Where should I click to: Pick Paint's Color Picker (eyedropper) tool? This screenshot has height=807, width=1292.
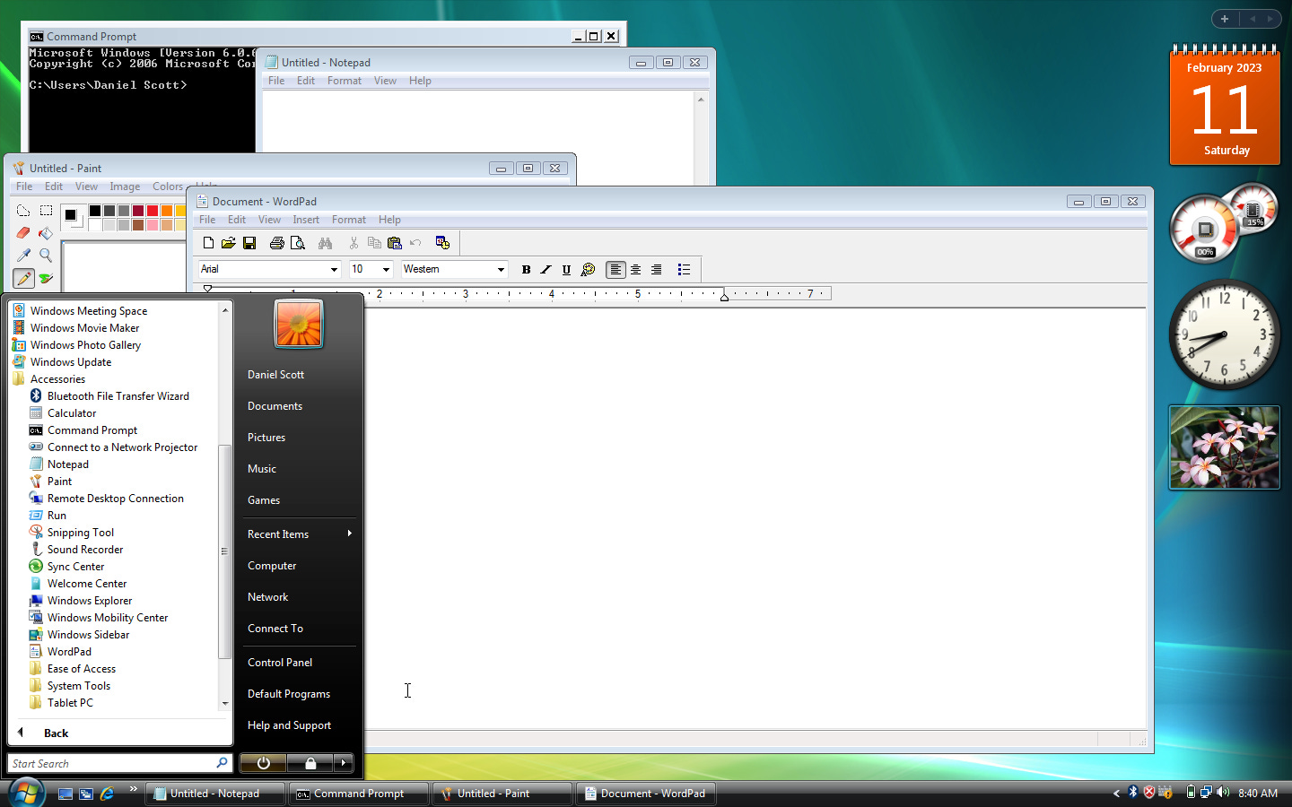pos(22,256)
